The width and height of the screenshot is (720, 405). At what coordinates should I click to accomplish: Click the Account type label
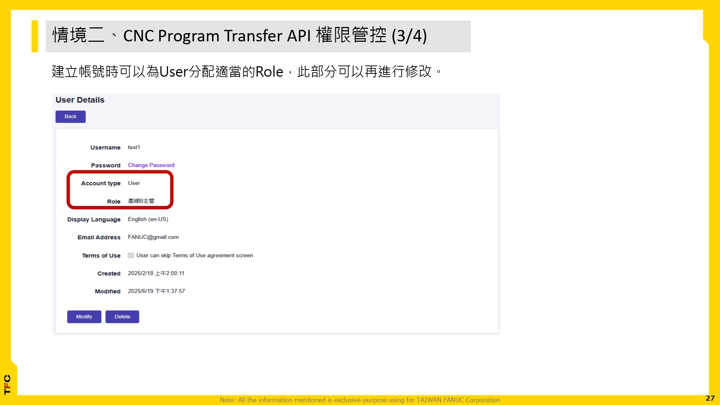pyautogui.click(x=101, y=183)
